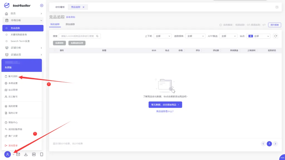The width and height of the screenshot is (285, 160).
Task: Open the 站点 dropdown
Action: 258,36
